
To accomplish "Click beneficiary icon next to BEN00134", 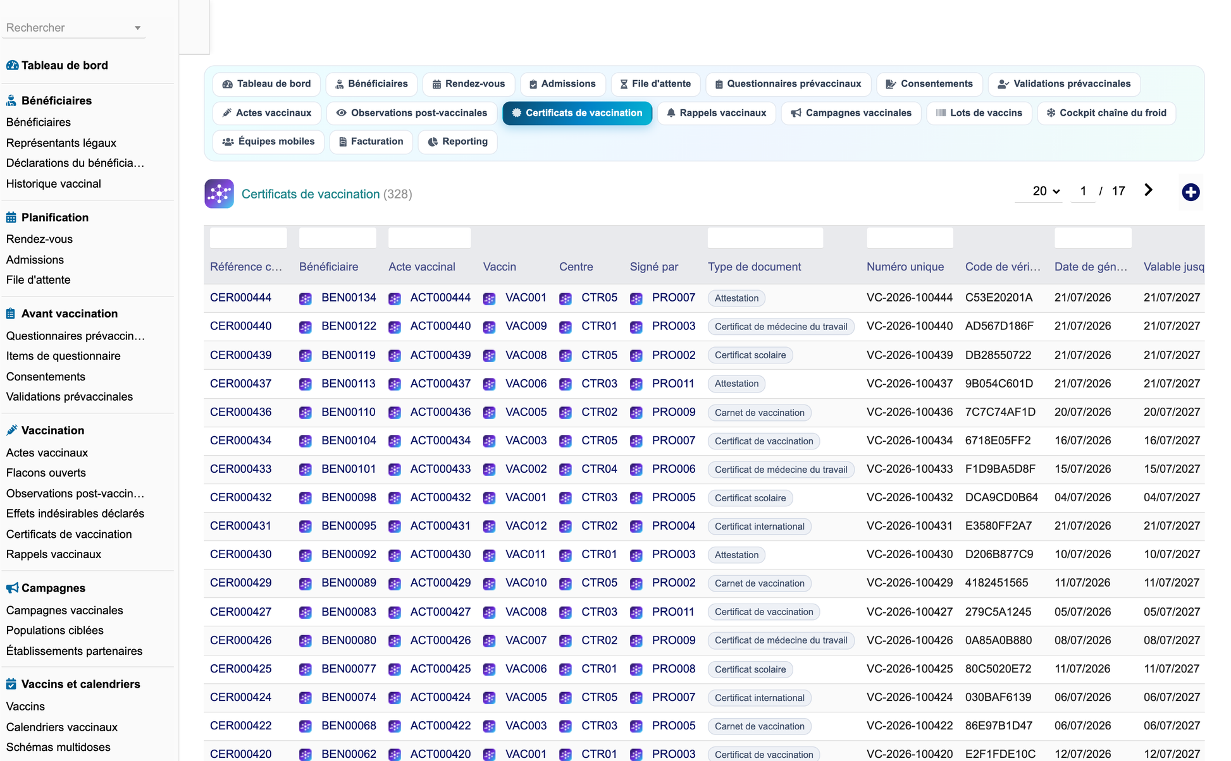I will point(306,298).
